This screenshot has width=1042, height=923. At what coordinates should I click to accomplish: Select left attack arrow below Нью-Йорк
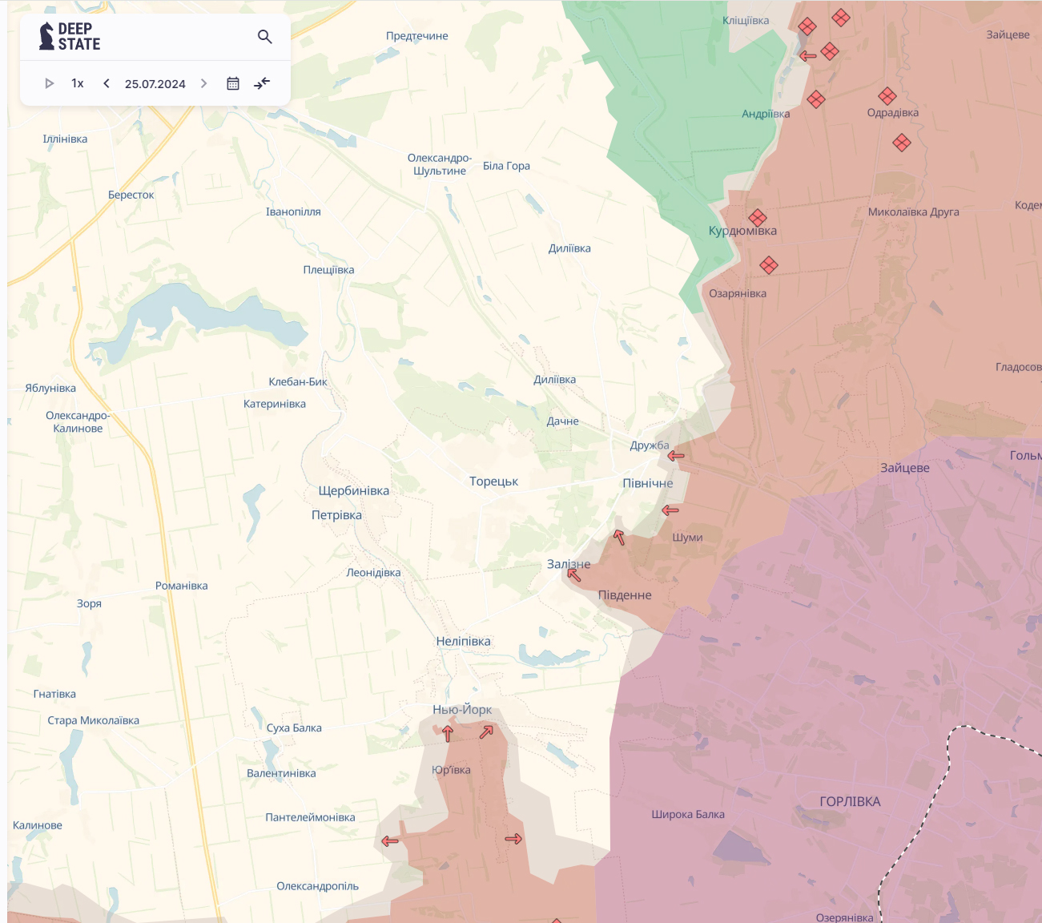coord(448,733)
